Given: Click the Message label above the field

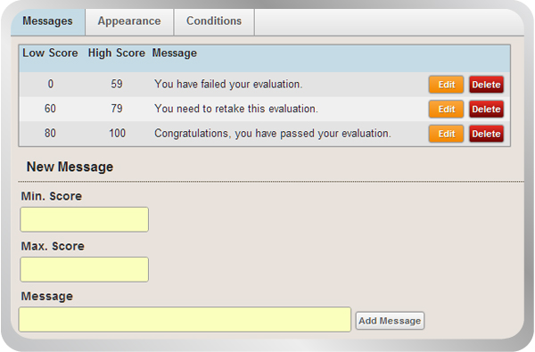Looking at the screenshot, I should pos(47,296).
